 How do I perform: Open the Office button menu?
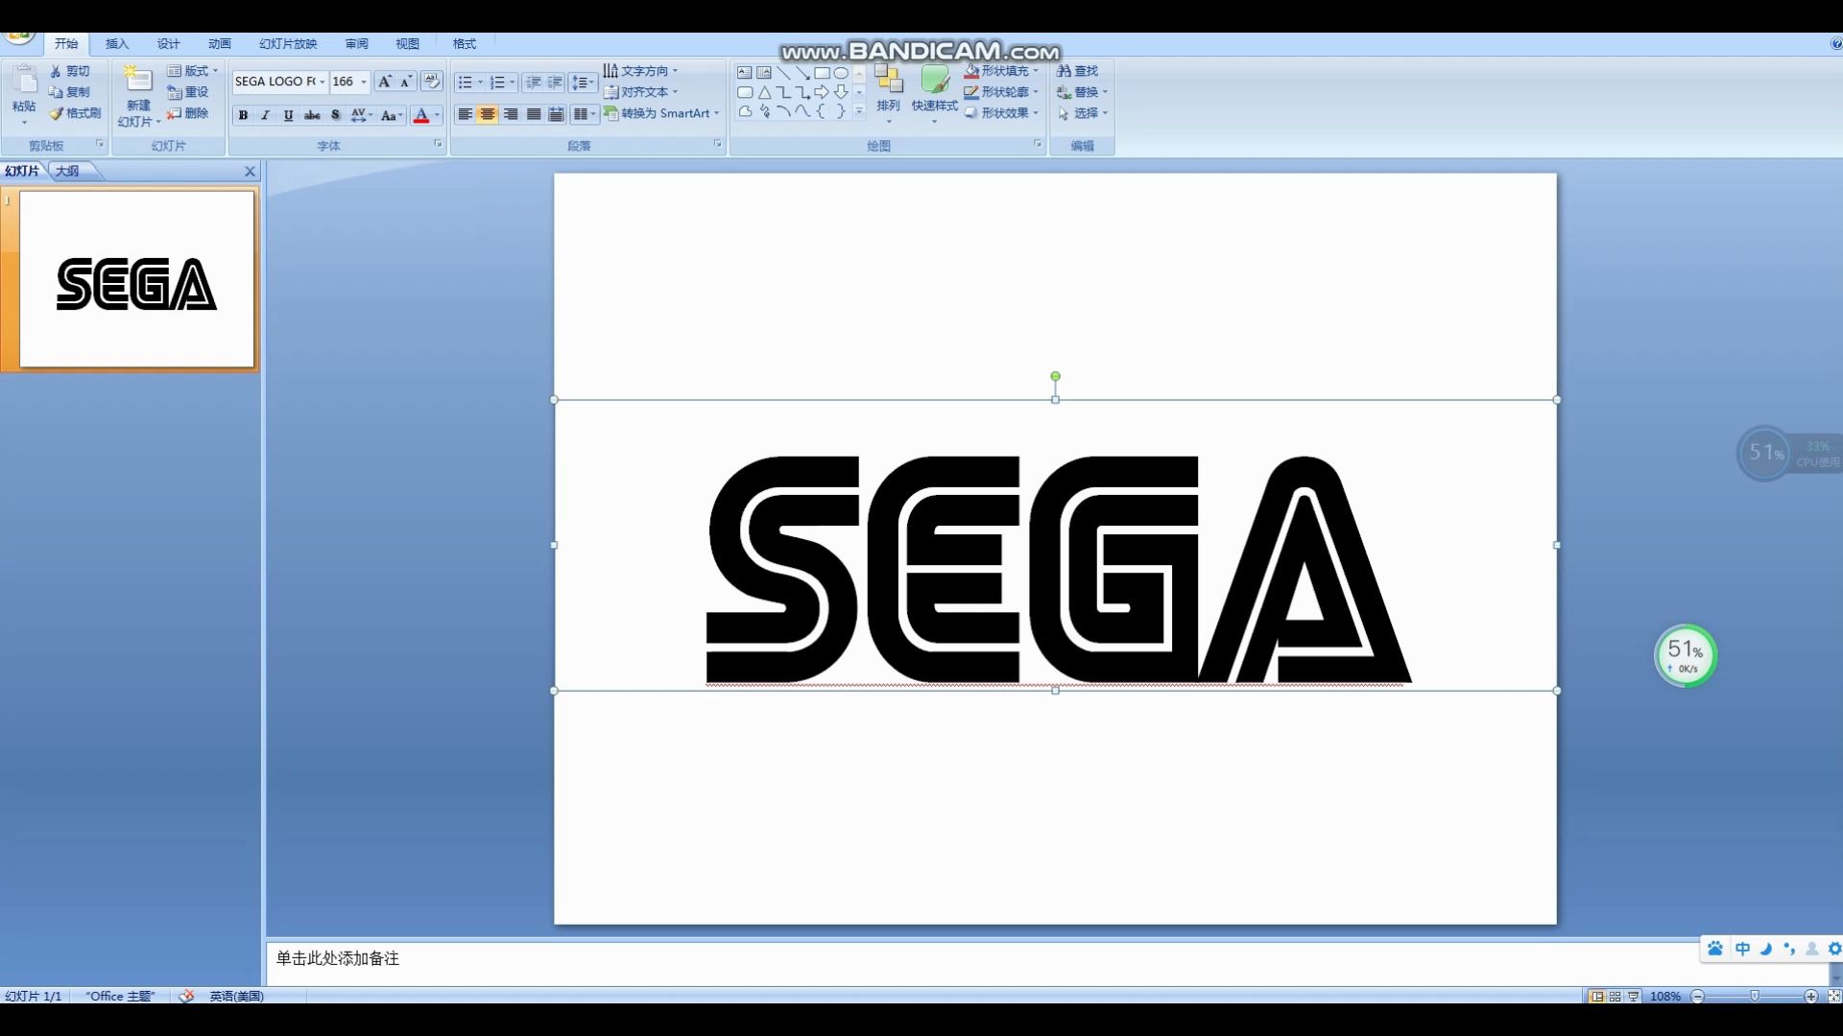click(18, 36)
